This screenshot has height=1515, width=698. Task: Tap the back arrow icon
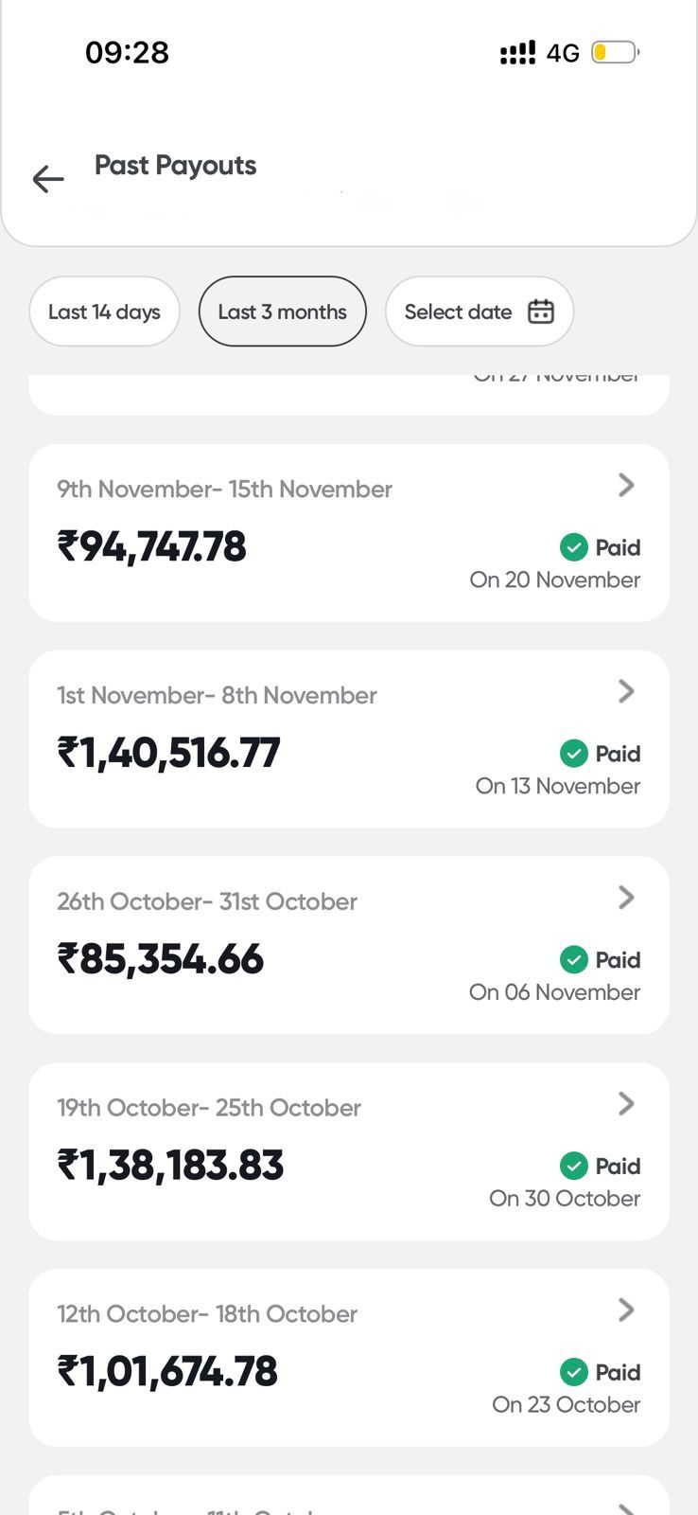48,179
